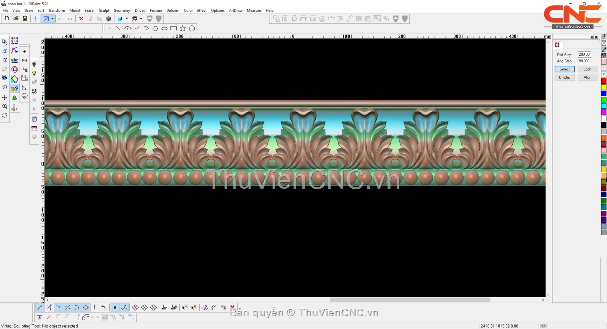Expand the selection mode dropdown arrow

pos(52,19)
